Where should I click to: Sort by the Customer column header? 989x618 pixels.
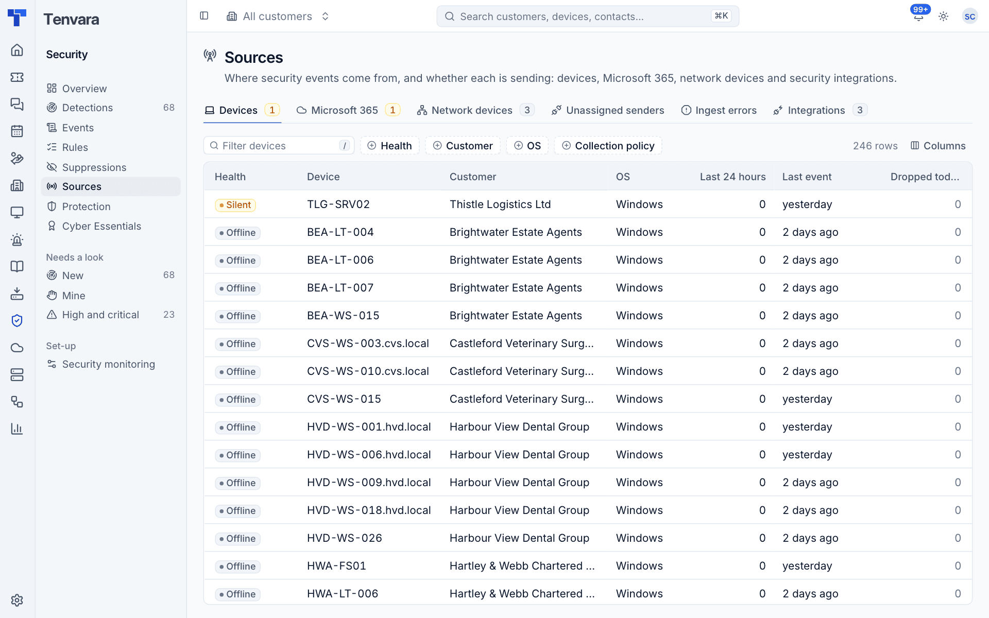pos(473,177)
